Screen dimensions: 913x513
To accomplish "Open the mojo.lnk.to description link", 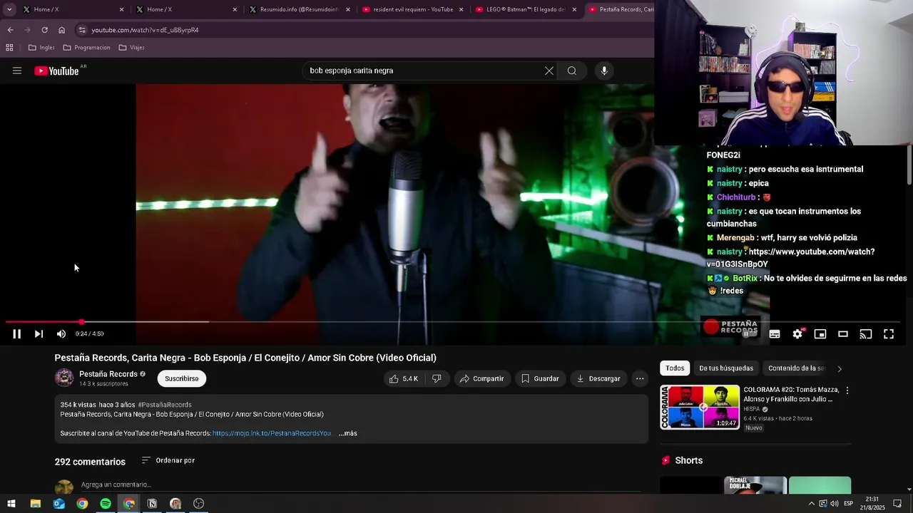I will 272,433.
